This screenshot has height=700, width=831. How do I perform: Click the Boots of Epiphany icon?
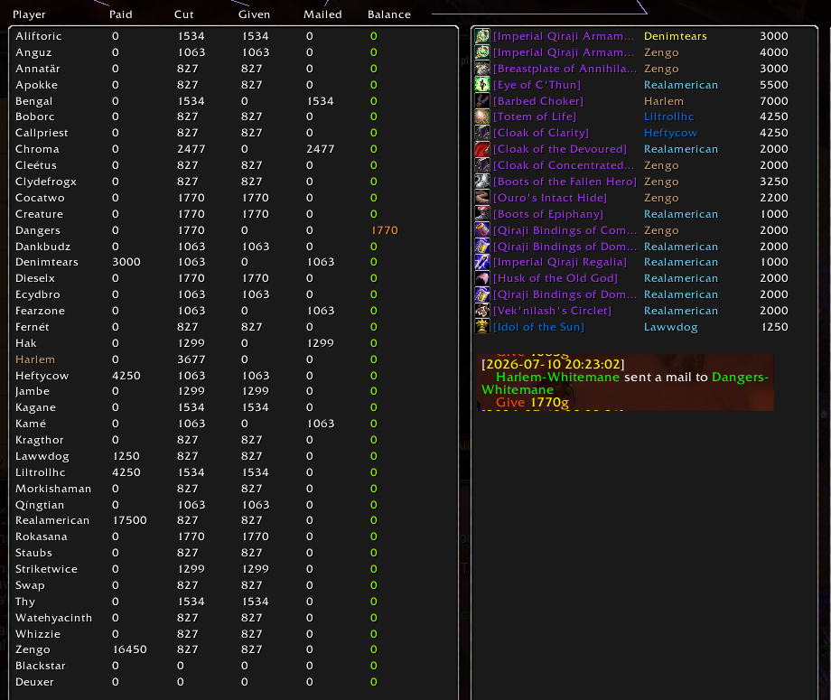tap(482, 213)
